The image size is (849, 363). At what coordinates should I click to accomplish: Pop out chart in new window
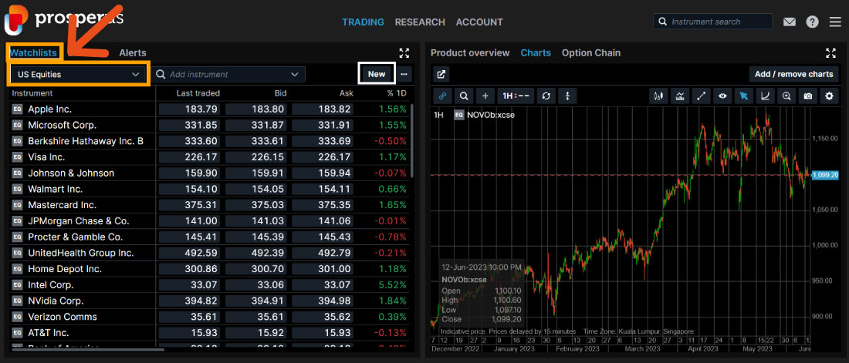[441, 75]
